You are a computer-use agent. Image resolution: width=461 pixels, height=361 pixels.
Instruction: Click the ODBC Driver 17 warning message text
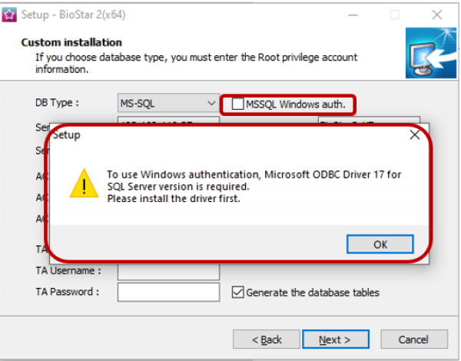pos(254,187)
